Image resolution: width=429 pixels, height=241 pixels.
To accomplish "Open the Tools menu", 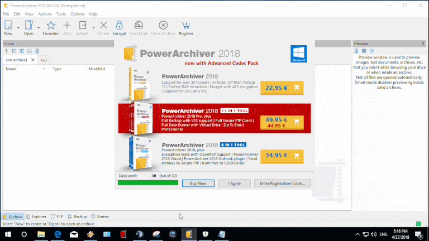I will pos(61,13).
